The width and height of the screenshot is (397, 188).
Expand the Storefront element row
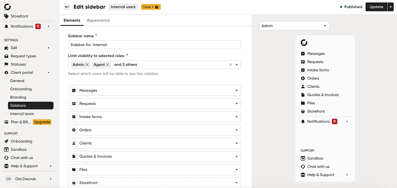coord(236,183)
